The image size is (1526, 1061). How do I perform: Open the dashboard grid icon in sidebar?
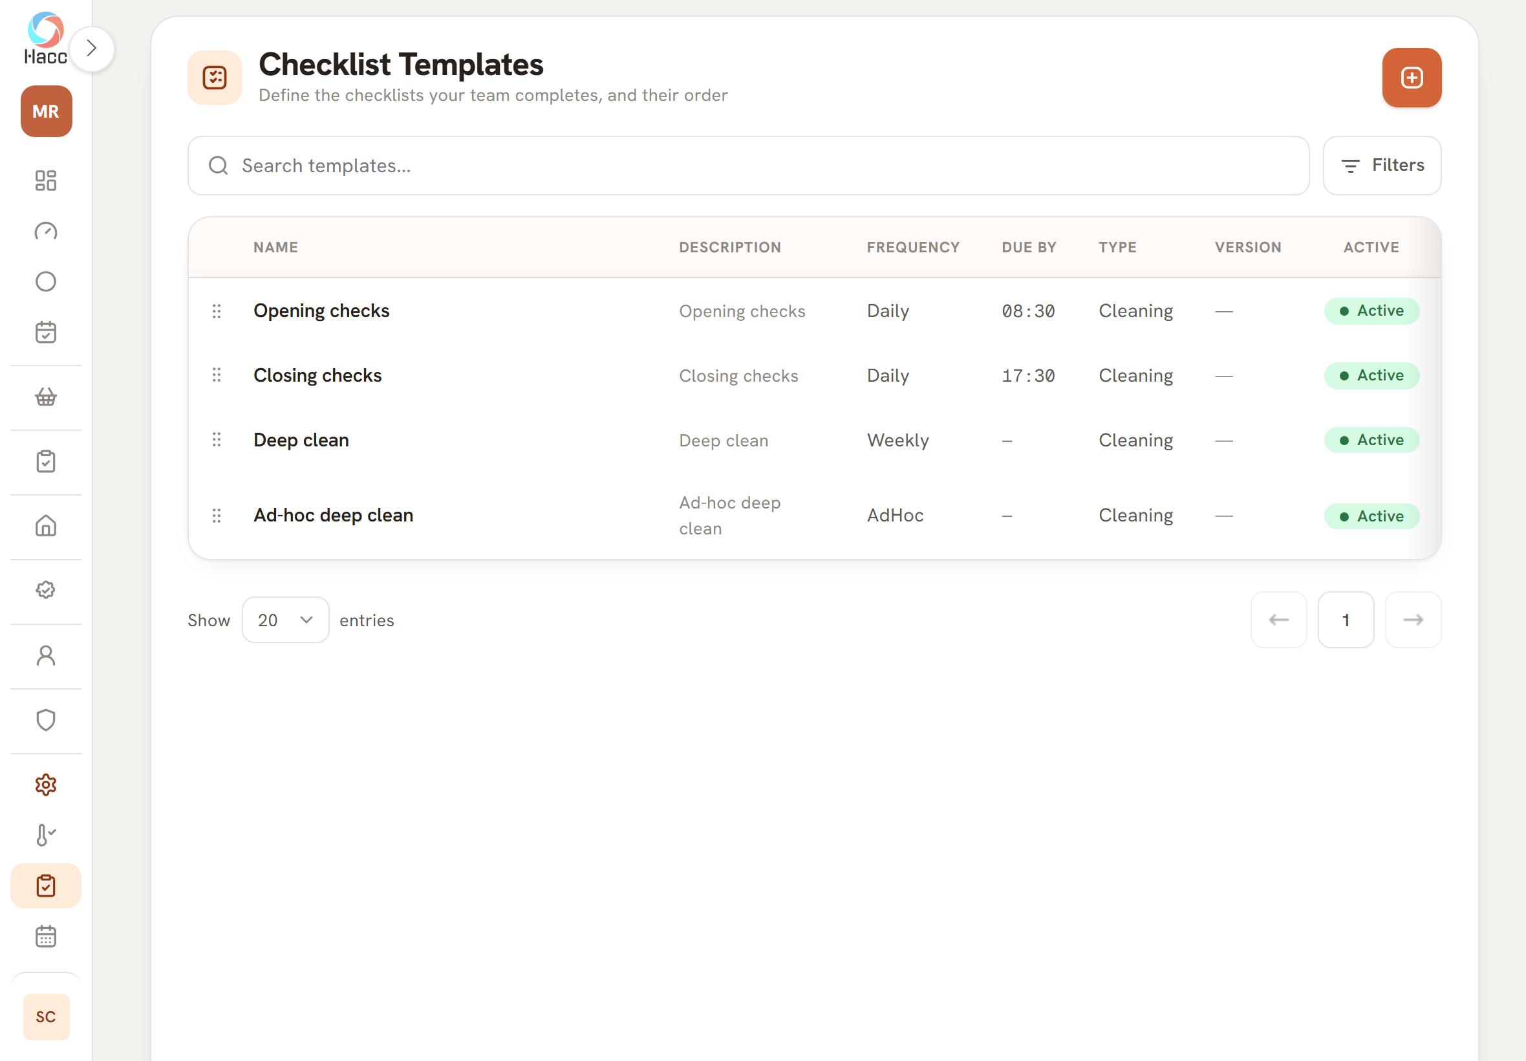click(x=46, y=180)
